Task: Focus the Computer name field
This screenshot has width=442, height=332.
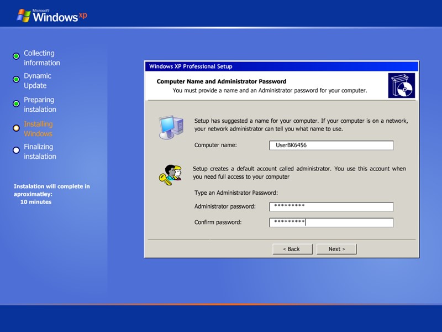Action: pyautogui.click(x=331, y=145)
